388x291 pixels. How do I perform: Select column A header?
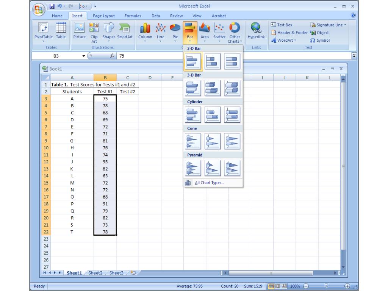[72, 77]
